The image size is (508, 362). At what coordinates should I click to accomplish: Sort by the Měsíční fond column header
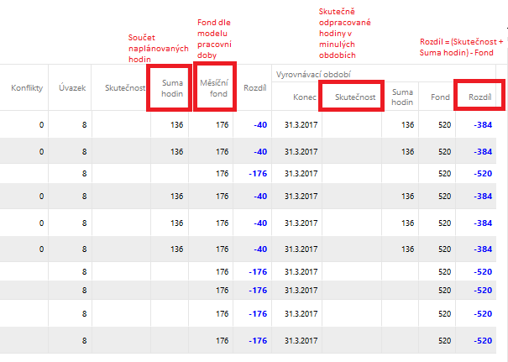pyautogui.click(x=214, y=88)
